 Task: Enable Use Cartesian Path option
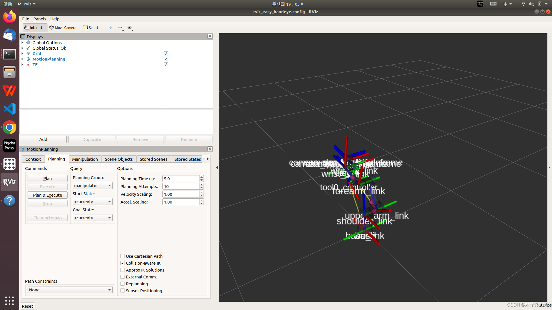pos(122,256)
